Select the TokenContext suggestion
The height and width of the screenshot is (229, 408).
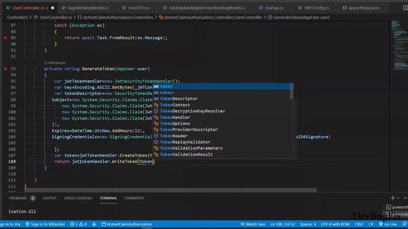(x=222, y=105)
